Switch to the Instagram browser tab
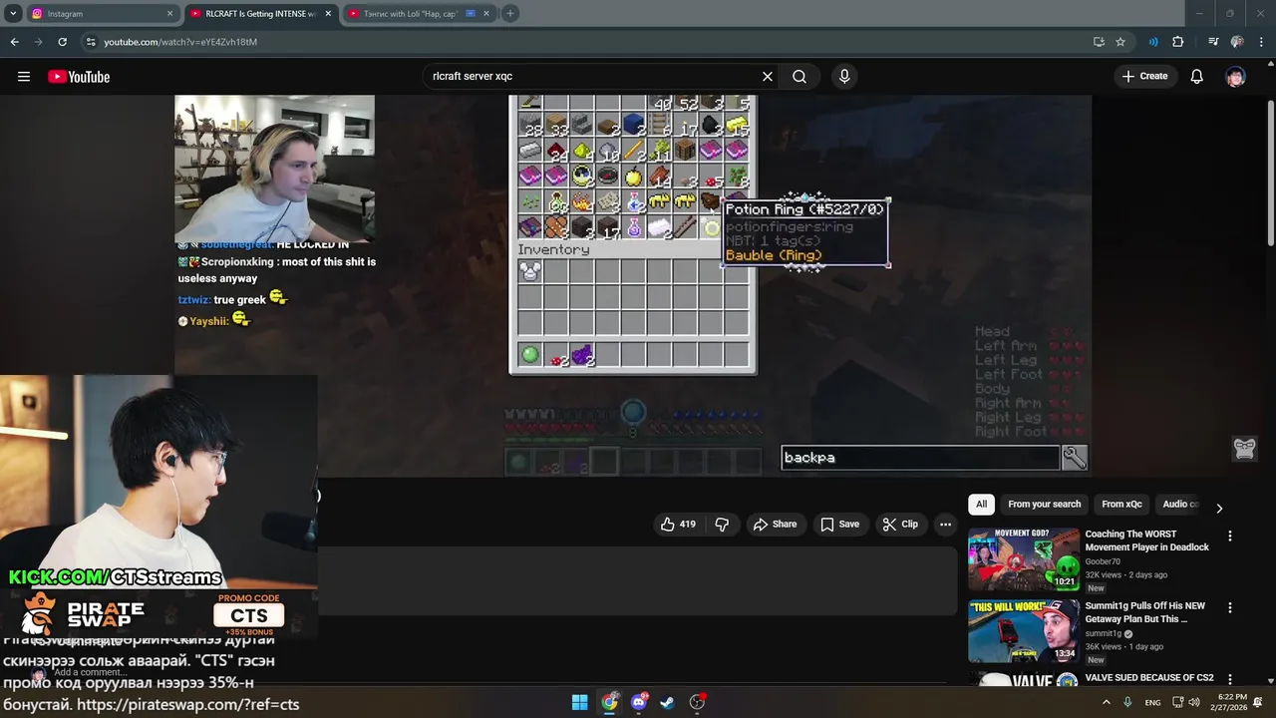 pos(100,14)
